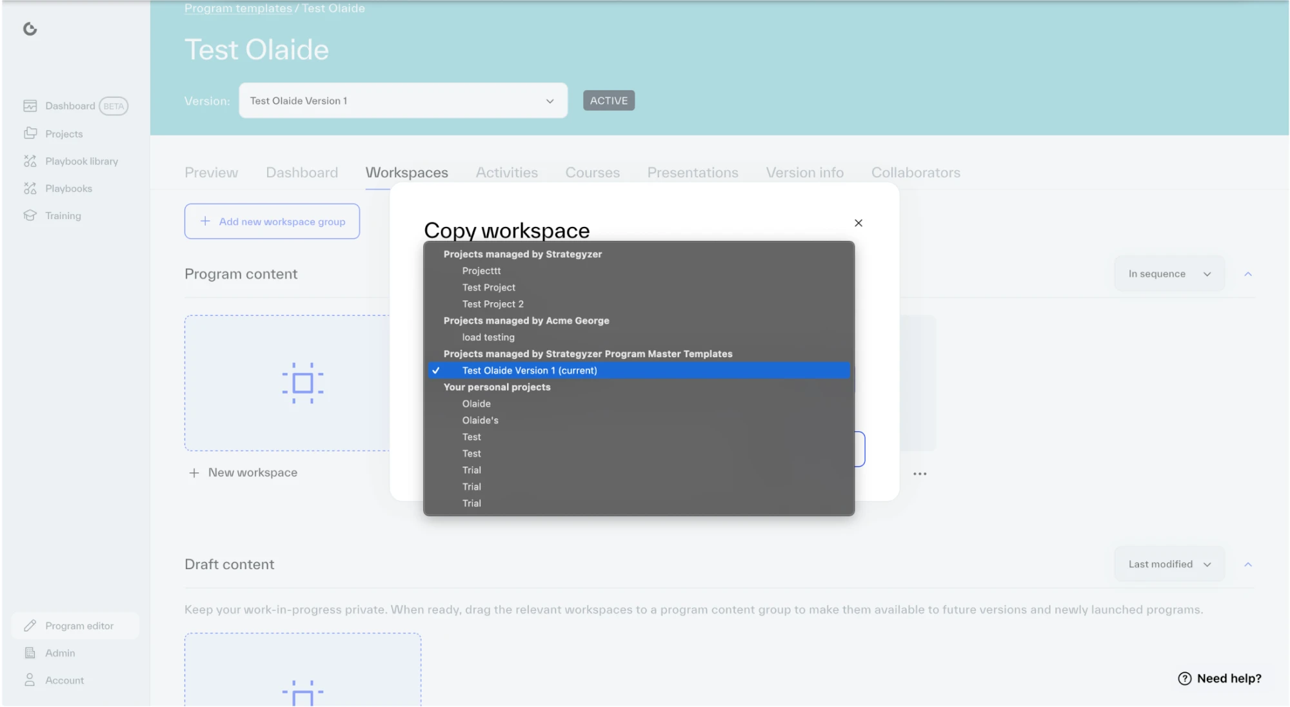Click the Playbook library sidebar icon

[x=30, y=161]
